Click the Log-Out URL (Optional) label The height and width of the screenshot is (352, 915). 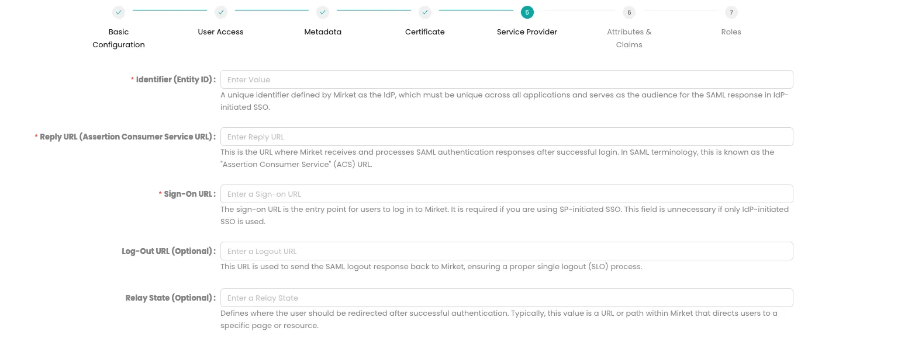pos(169,251)
